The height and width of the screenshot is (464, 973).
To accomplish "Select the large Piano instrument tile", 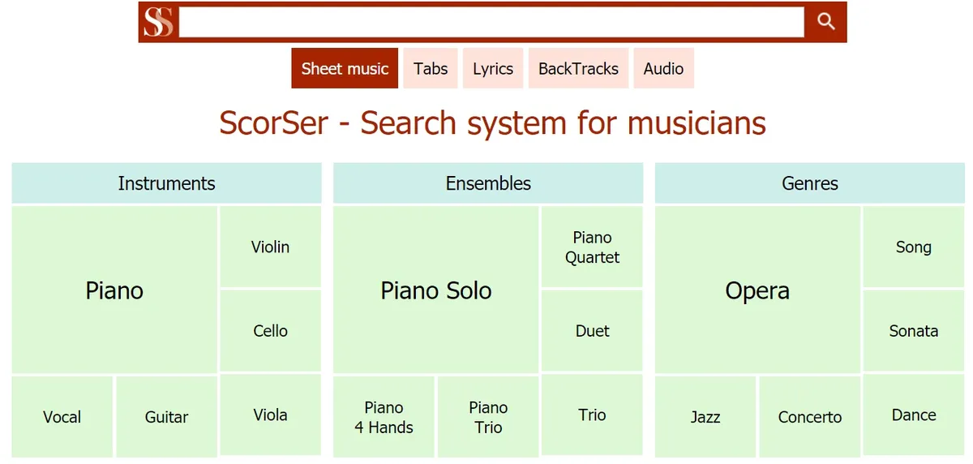I will [x=114, y=290].
